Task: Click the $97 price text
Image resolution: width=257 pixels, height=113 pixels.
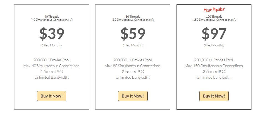Action: (x=214, y=34)
